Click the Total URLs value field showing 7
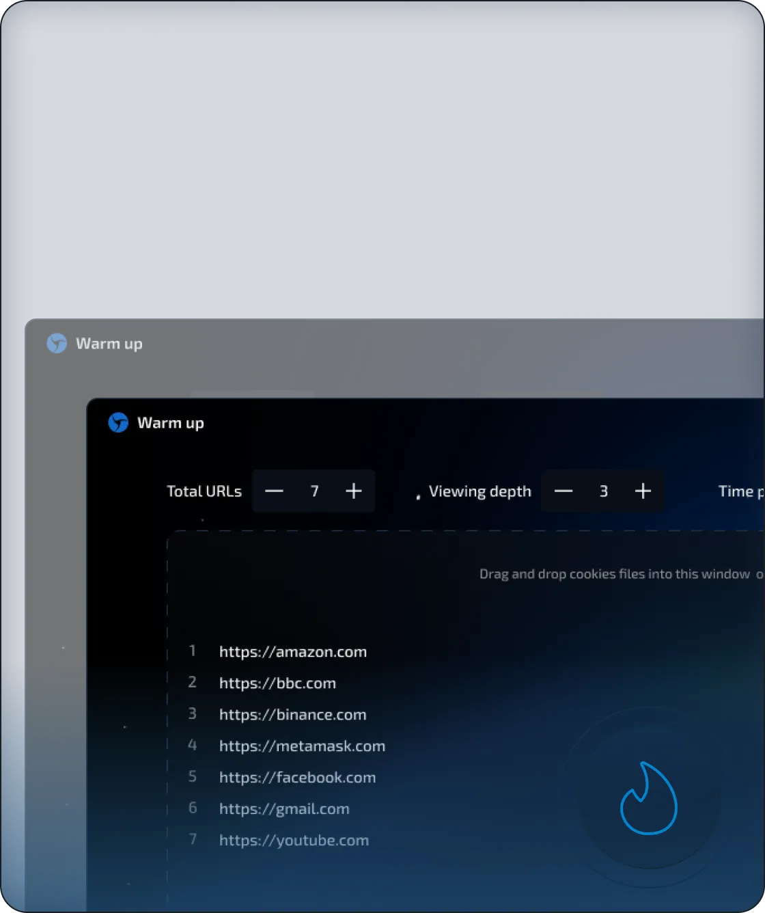Viewport: 765px width, 913px height. tap(314, 491)
